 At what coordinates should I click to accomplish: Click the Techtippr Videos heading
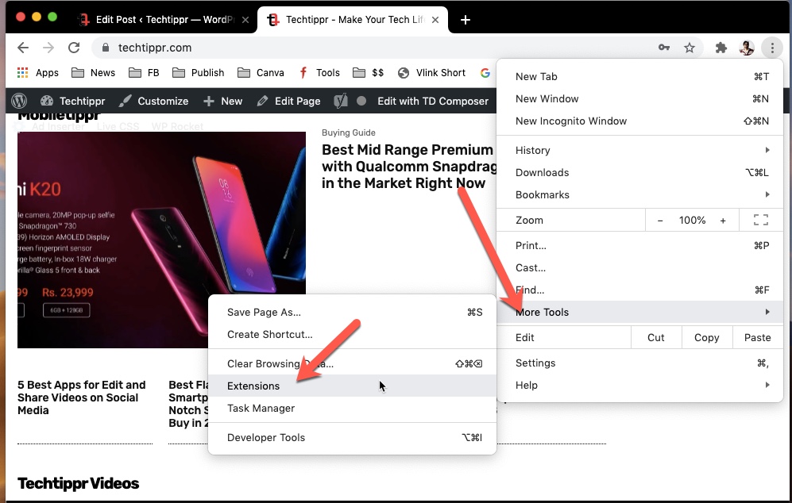click(79, 483)
